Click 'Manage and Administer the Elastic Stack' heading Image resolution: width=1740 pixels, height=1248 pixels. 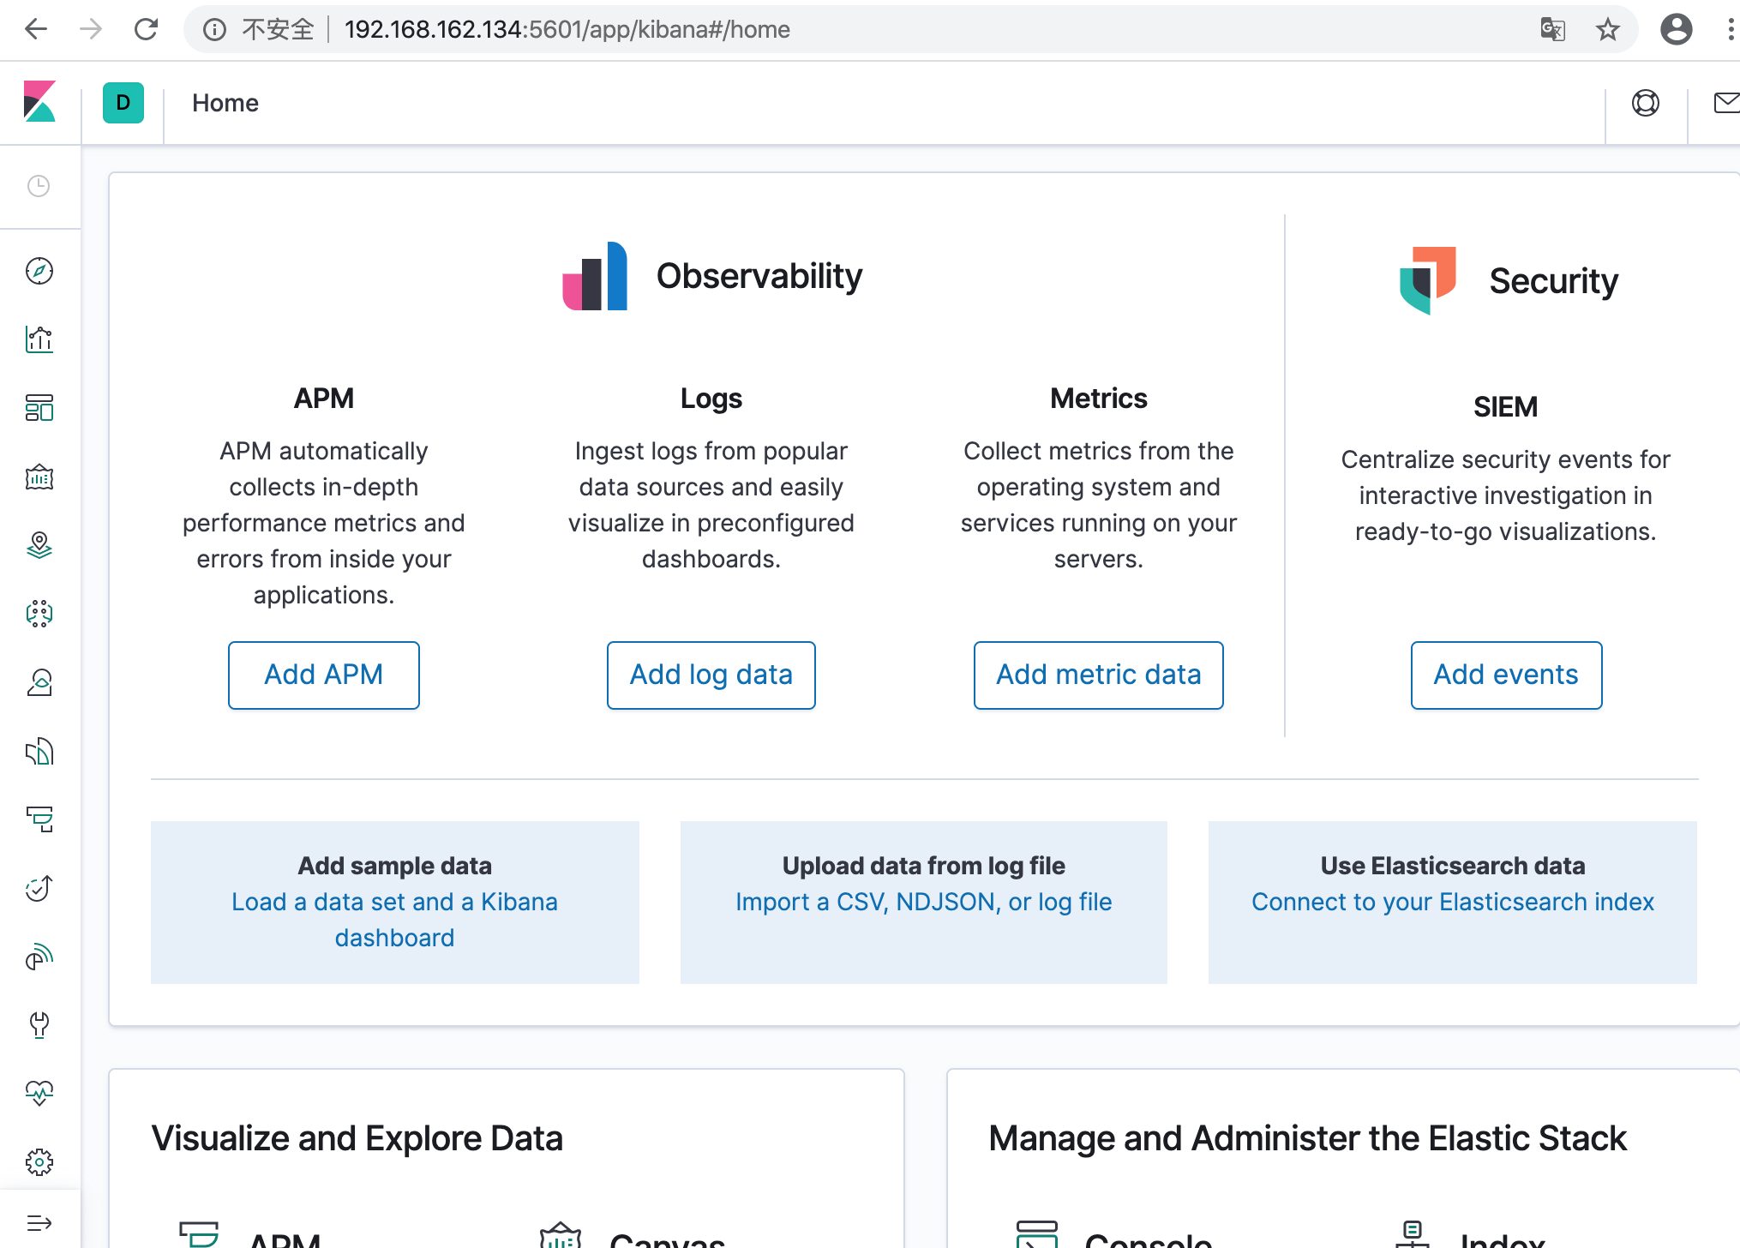(x=1308, y=1138)
